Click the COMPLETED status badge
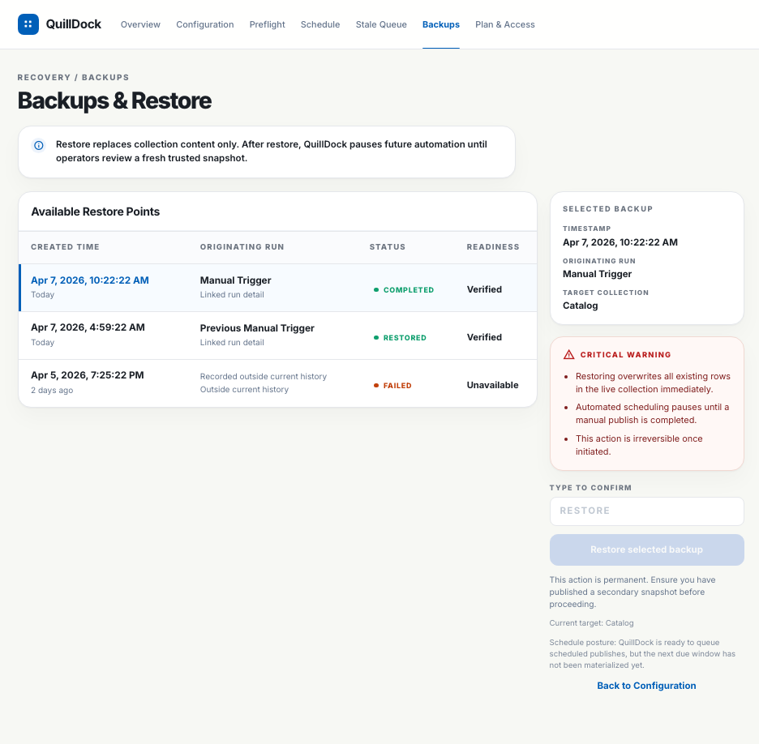 [x=404, y=290]
